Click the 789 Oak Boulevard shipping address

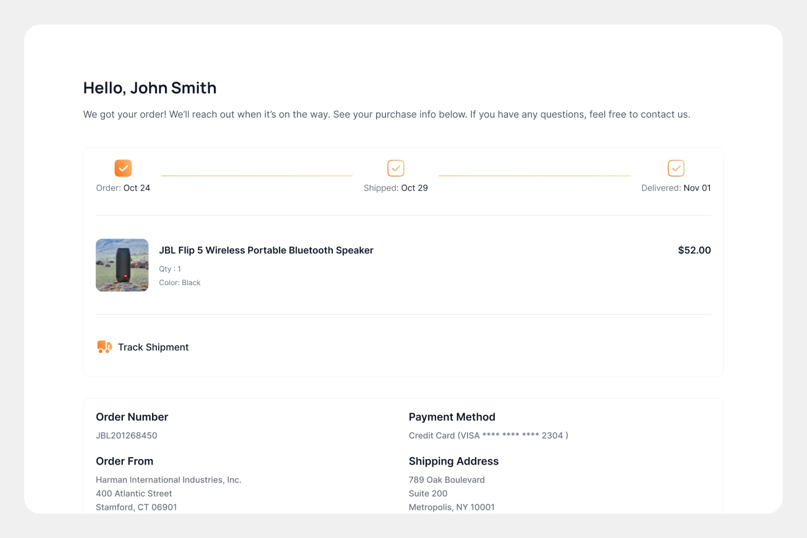pyautogui.click(x=447, y=480)
